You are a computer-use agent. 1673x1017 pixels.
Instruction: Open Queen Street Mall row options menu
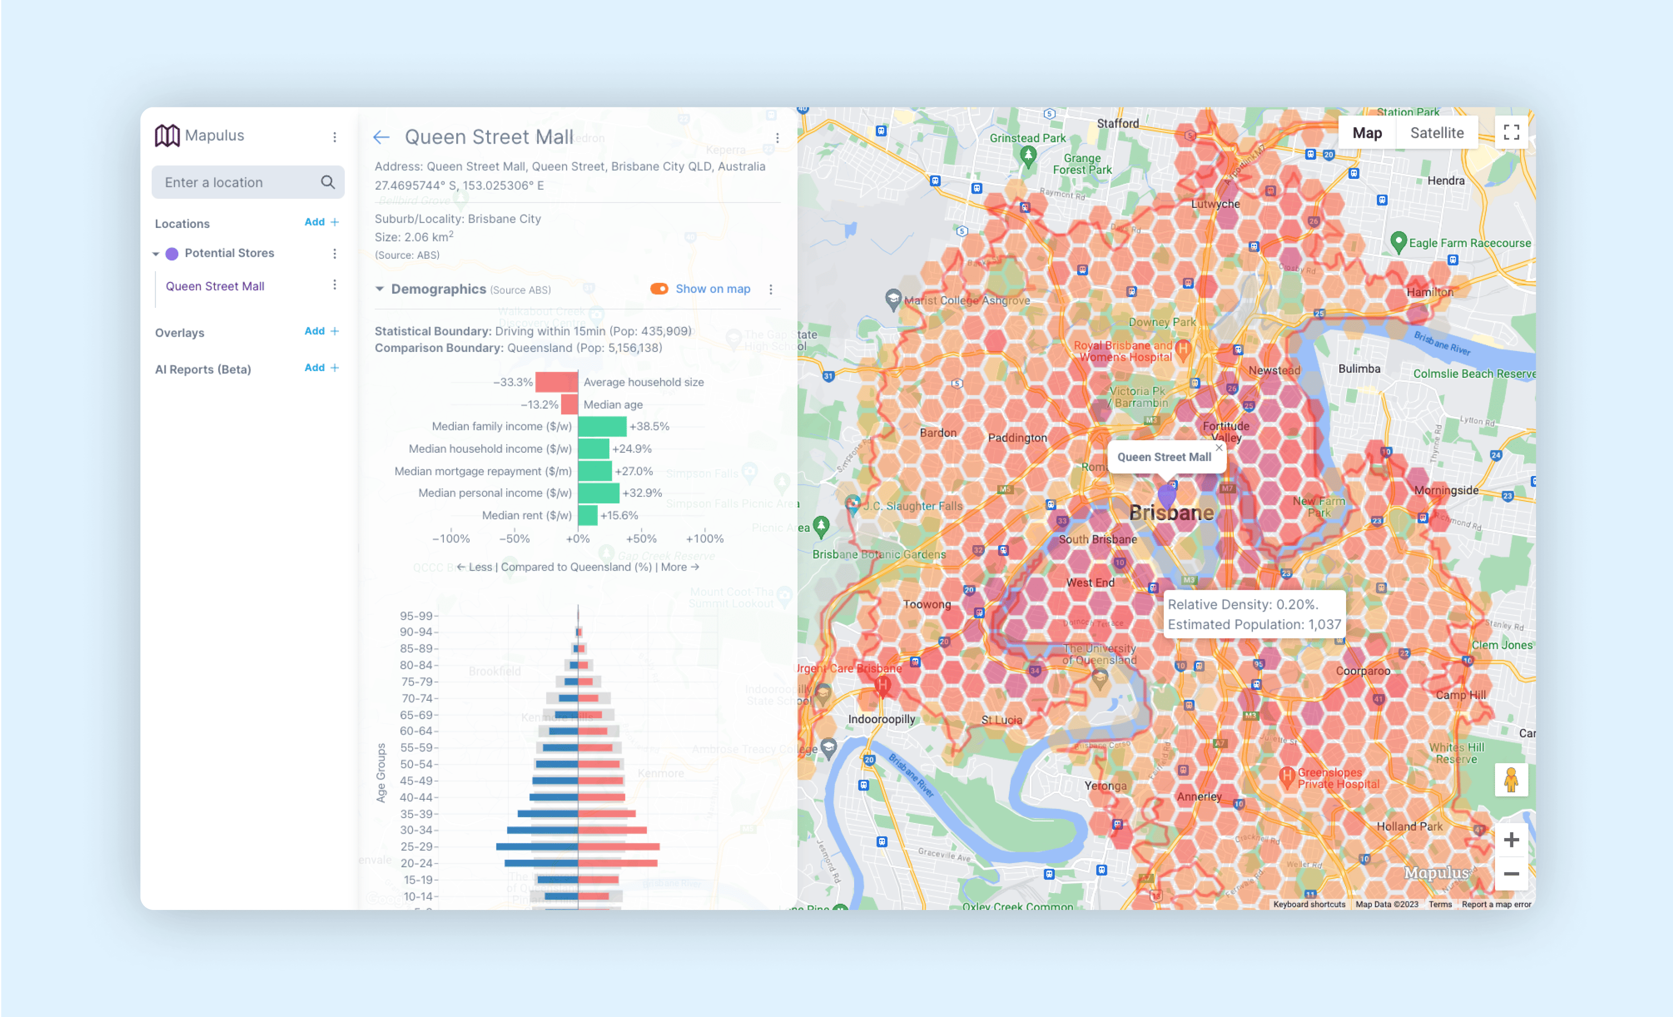coord(335,285)
